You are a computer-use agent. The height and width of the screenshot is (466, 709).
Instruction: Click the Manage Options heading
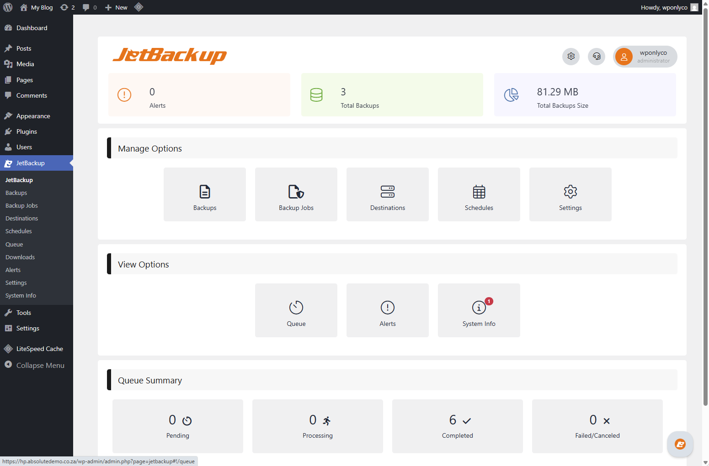[150, 148]
